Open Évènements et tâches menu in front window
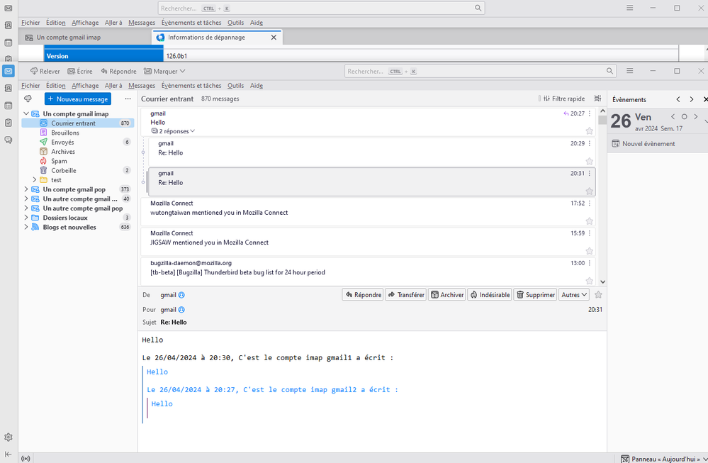Image resolution: width=708 pixels, height=463 pixels. pyautogui.click(x=191, y=85)
